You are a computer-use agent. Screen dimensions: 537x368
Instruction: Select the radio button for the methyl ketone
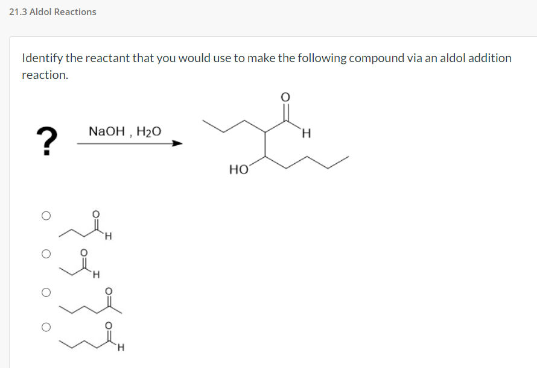tap(45, 293)
